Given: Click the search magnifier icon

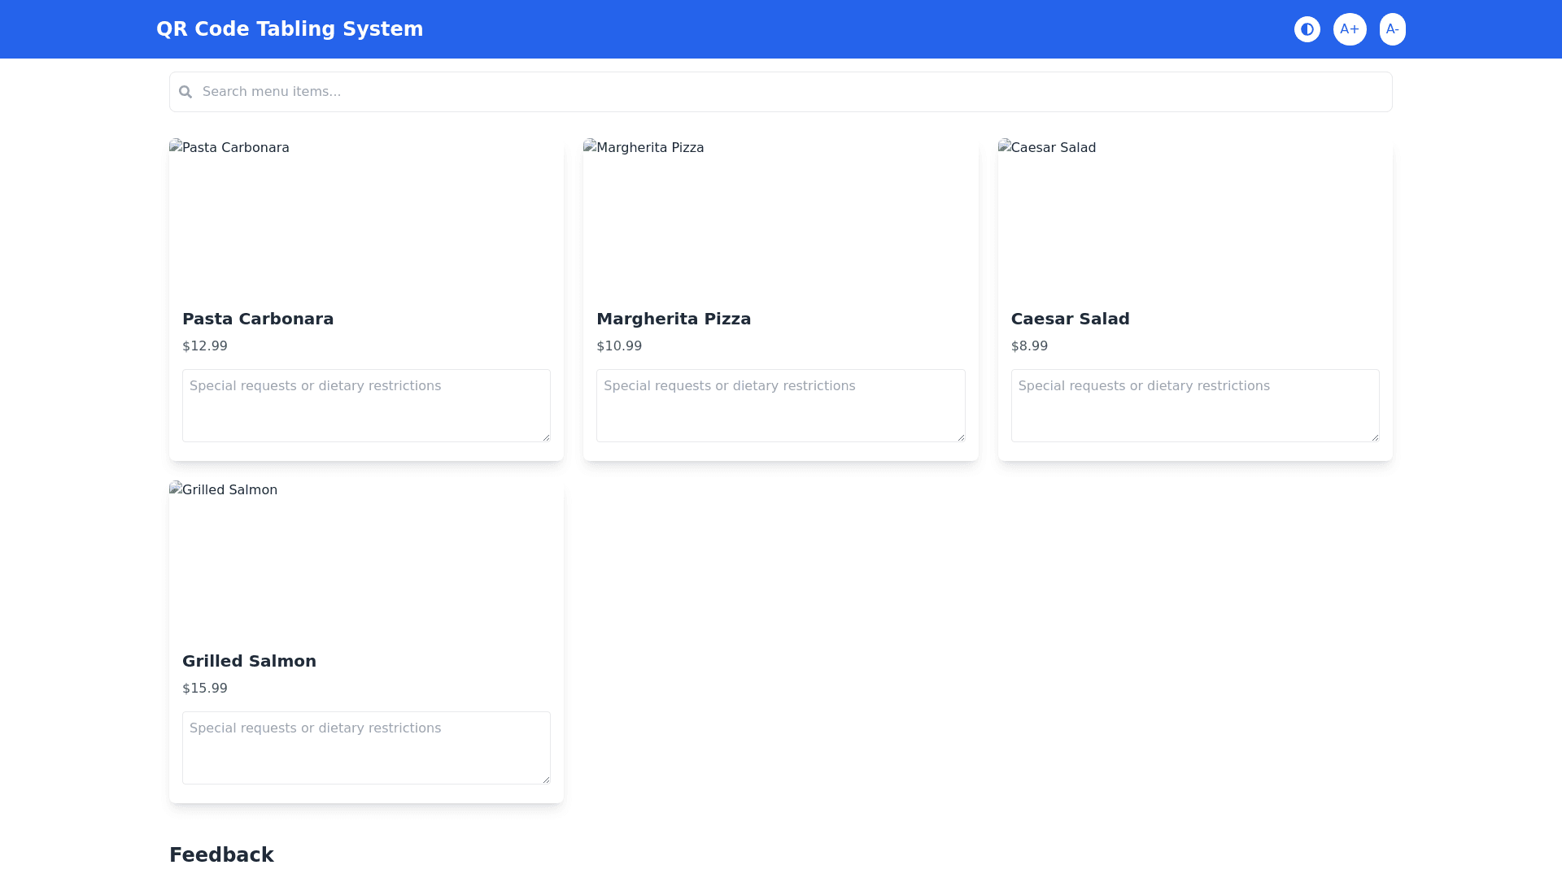Looking at the screenshot, I should coord(185,92).
